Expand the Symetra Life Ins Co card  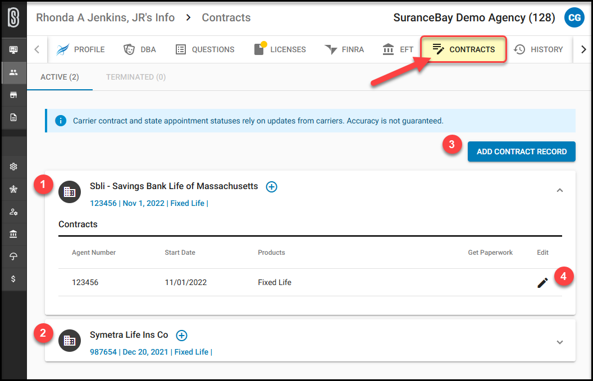[x=560, y=342]
